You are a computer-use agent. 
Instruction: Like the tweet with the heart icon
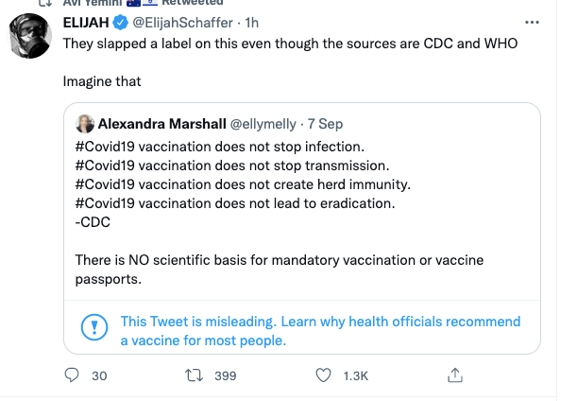click(x=325, y=375)
